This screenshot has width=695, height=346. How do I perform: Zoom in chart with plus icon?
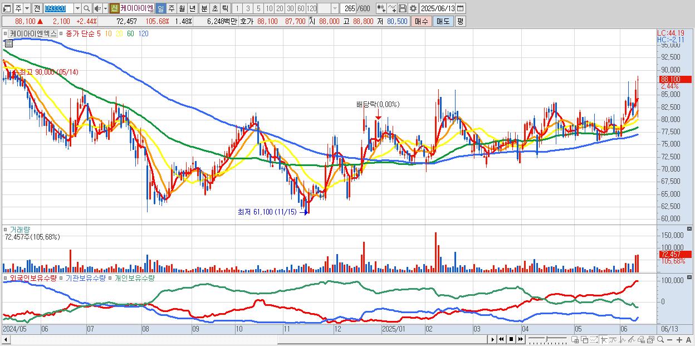[x=679, y=340]
